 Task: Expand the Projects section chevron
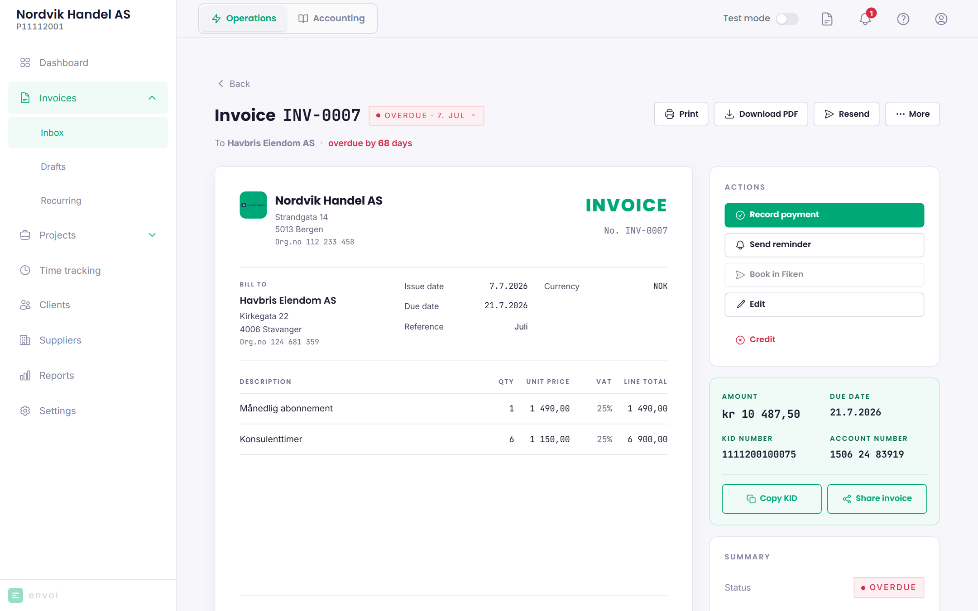(152, 235)
